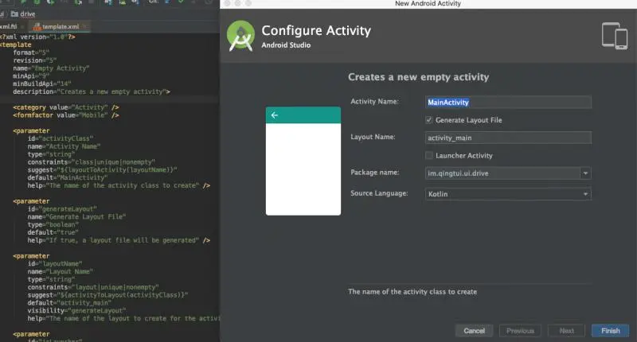
Task: Open the Package name dropdown arrow
Action: tap(585, 173)
